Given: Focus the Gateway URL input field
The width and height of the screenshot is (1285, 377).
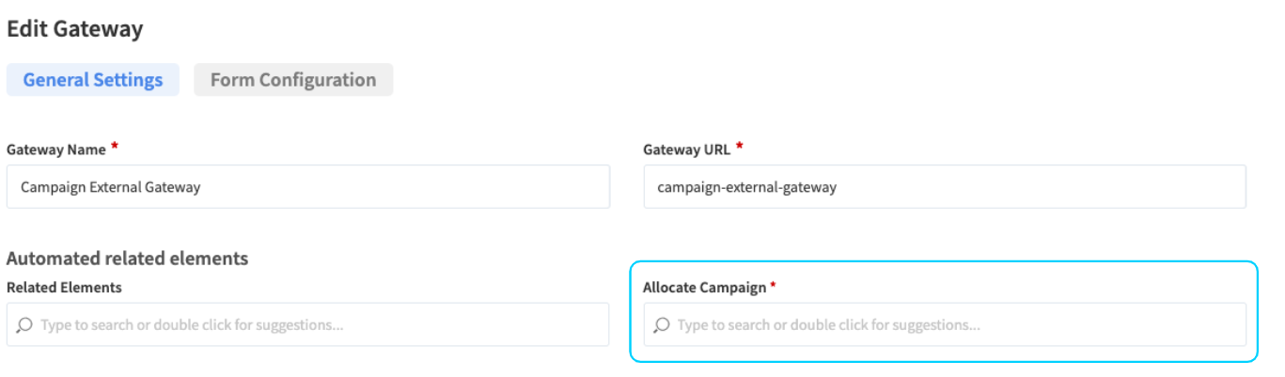Looking at the screenshot, I should (x=944, y=187).
